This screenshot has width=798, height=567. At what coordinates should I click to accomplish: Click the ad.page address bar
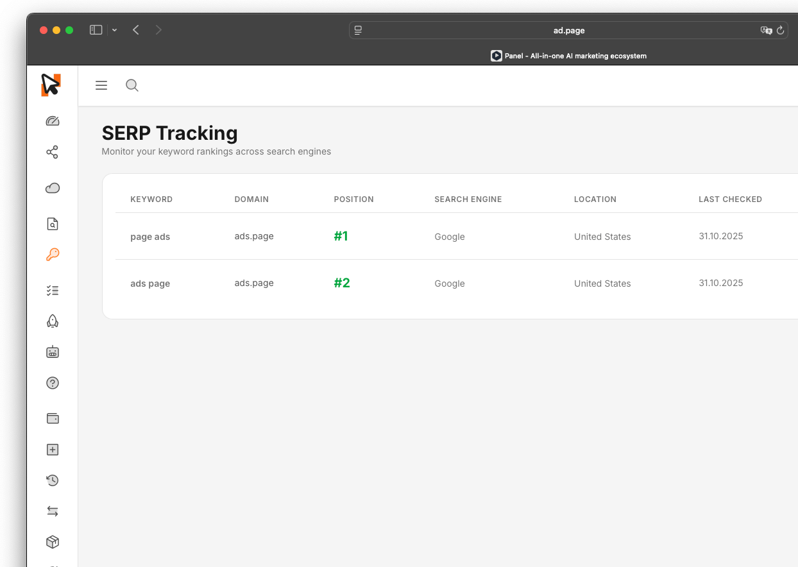click(569, 30)
